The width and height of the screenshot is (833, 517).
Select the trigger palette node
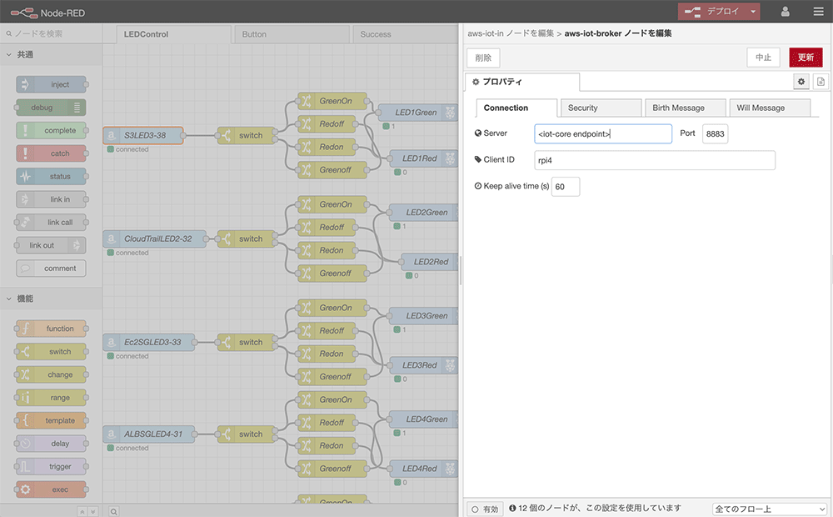(51, 466)
